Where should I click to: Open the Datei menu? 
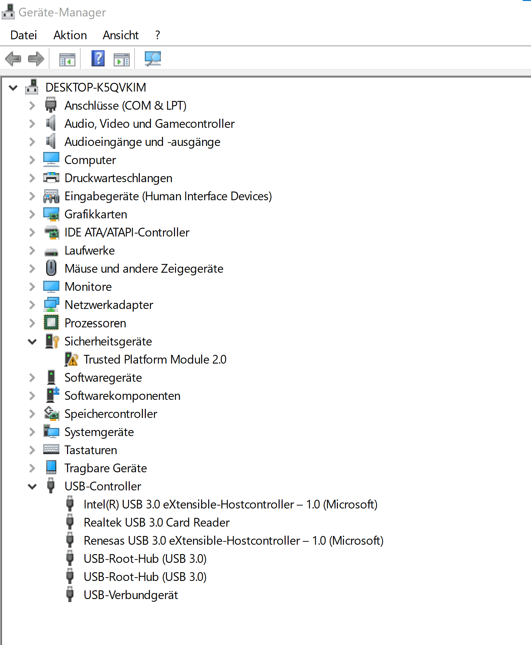[x=23, y=35]
